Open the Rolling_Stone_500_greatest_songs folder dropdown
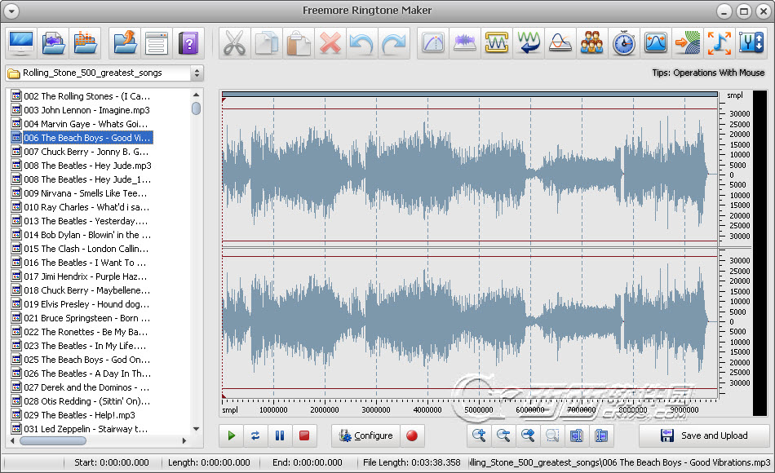This screenshot has height=473, width=775. 197,73
